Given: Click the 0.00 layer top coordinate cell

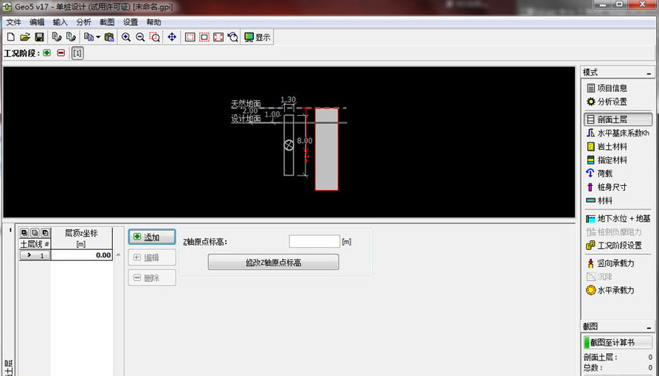Looking at the screenshot, I should pos(81,255).
